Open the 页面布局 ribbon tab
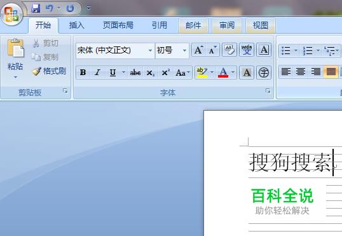The image size is (342, 236). coord(118,25)
